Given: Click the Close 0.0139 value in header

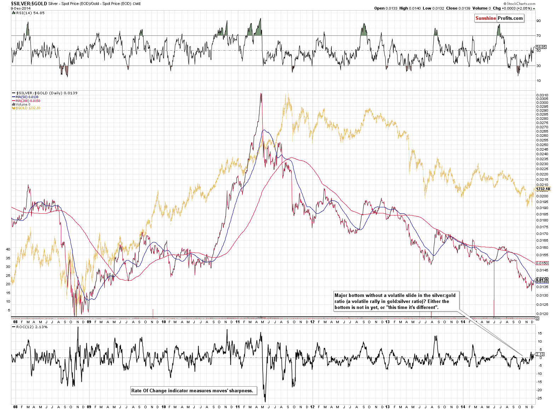Looking at the screenshot, I should click(x=458, y=8).
